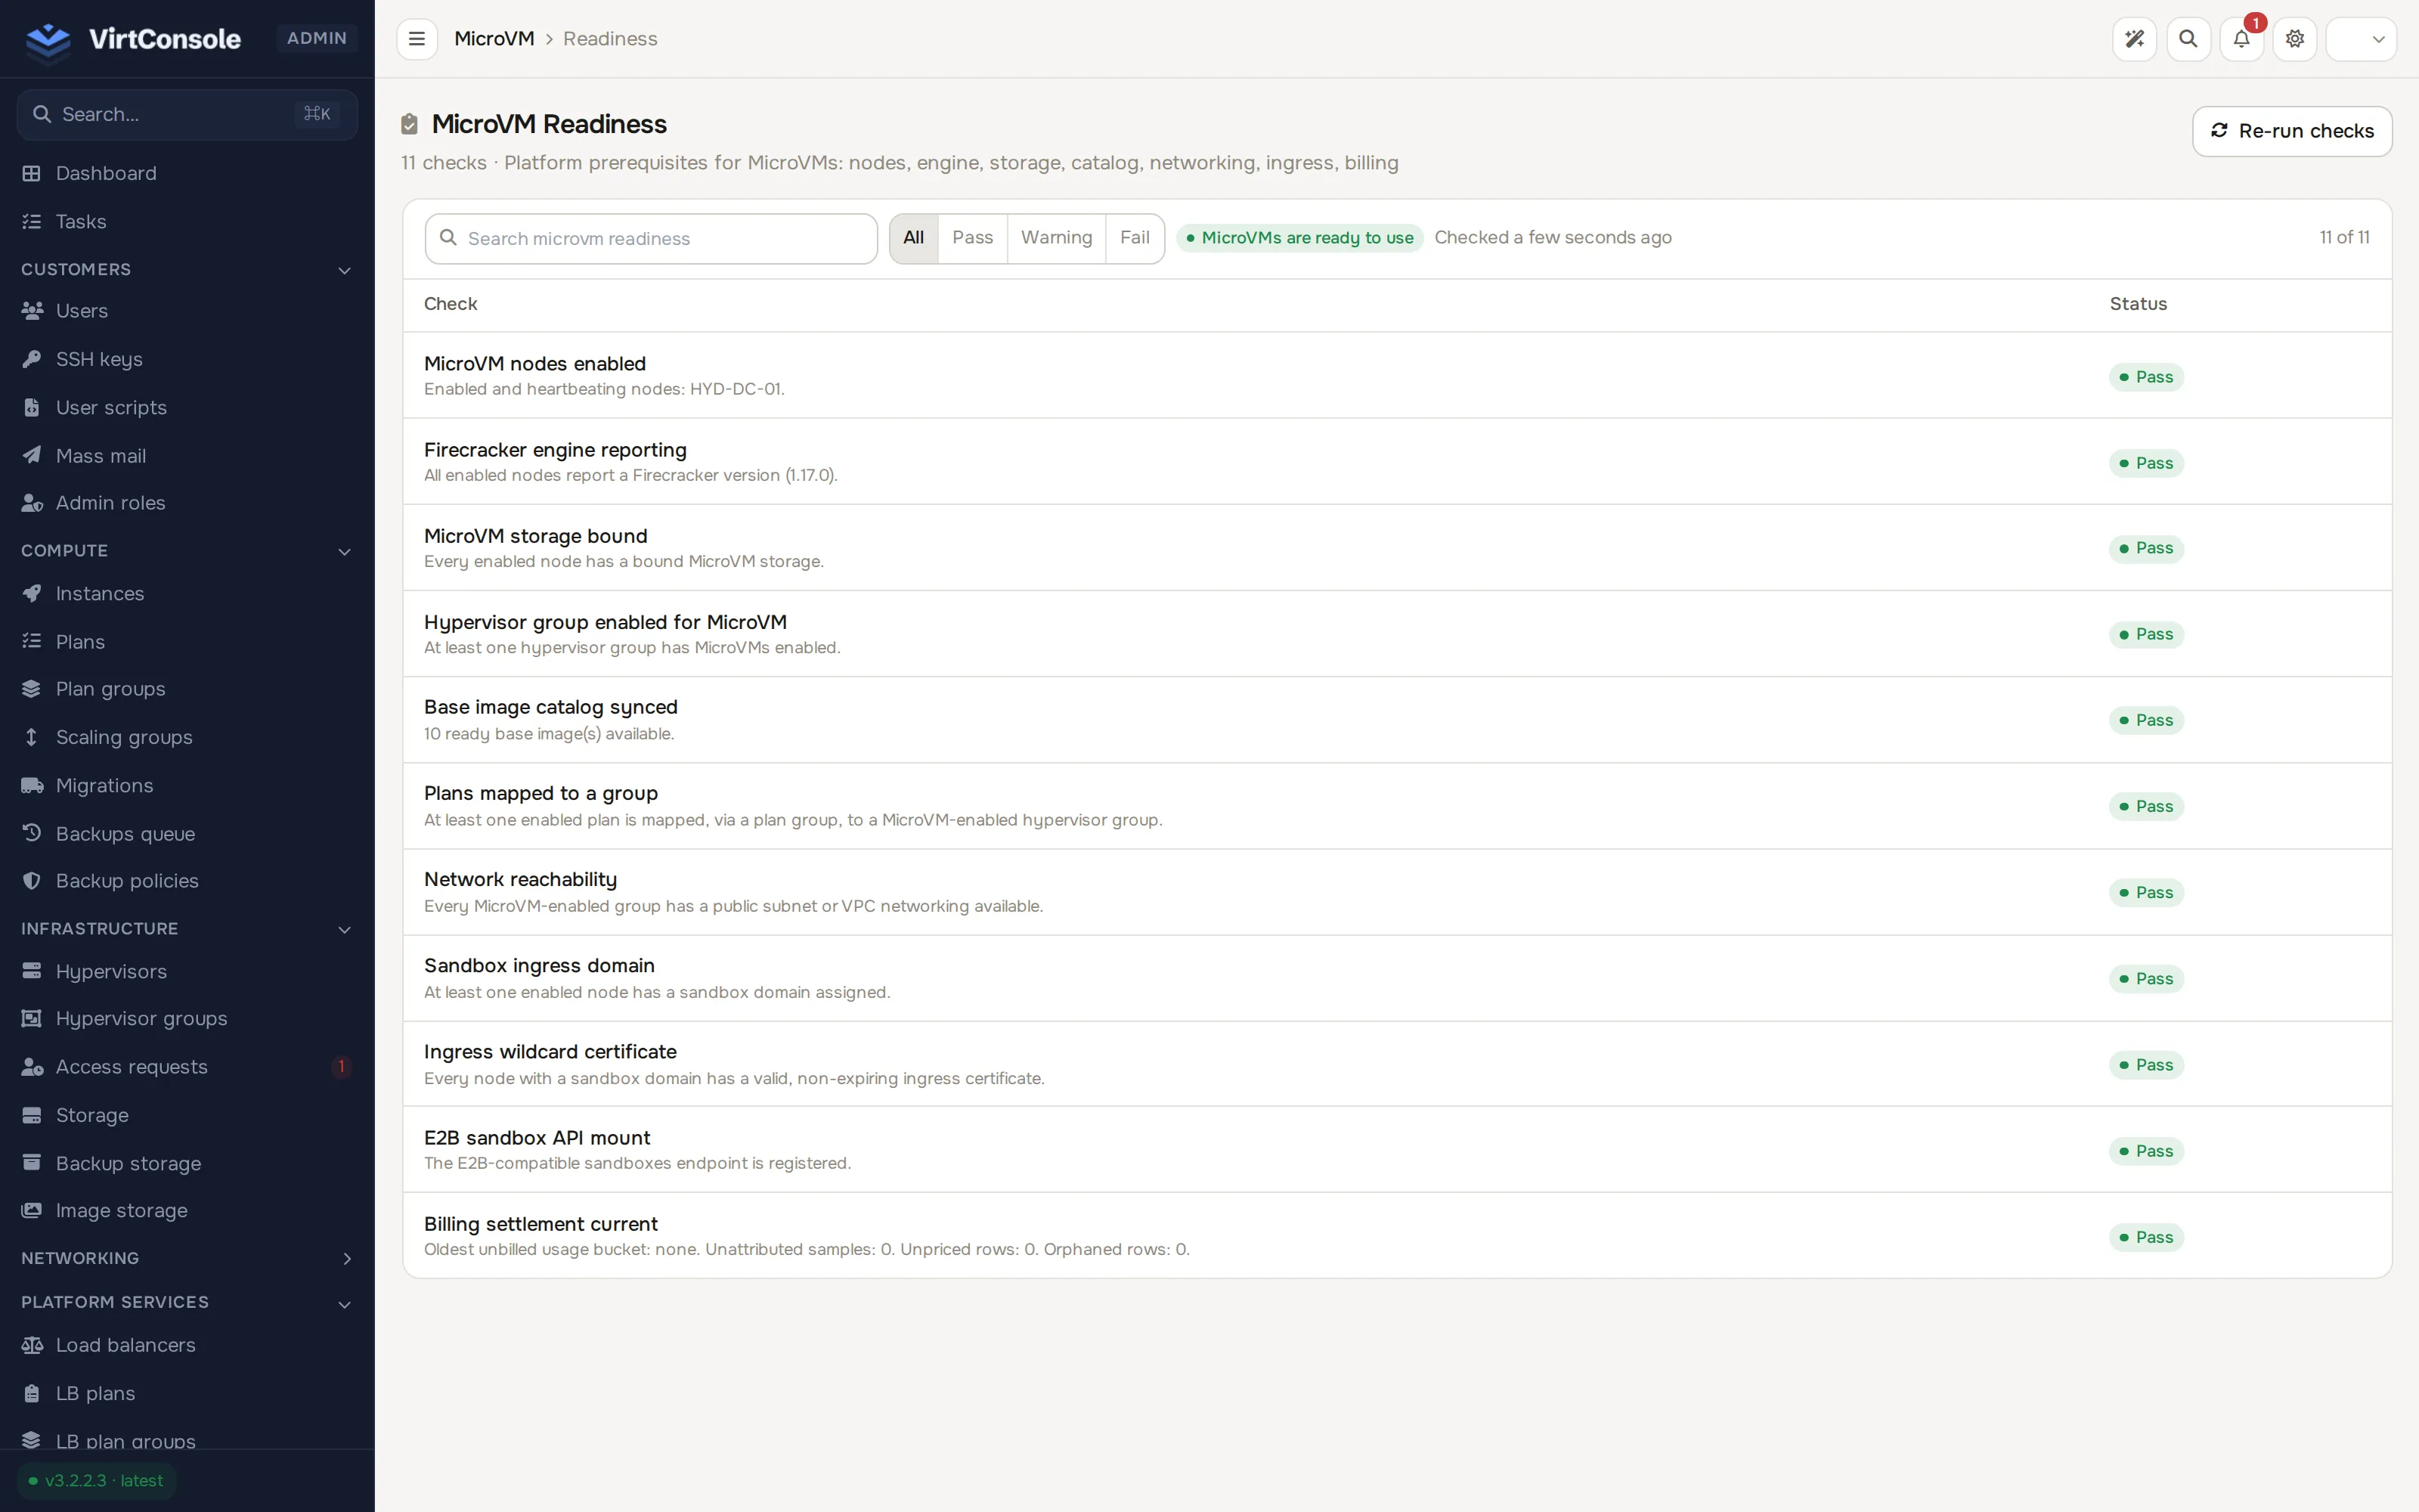Click the Check column header
Viewport: 2419px width, 1512px height.
coord(451,304)
